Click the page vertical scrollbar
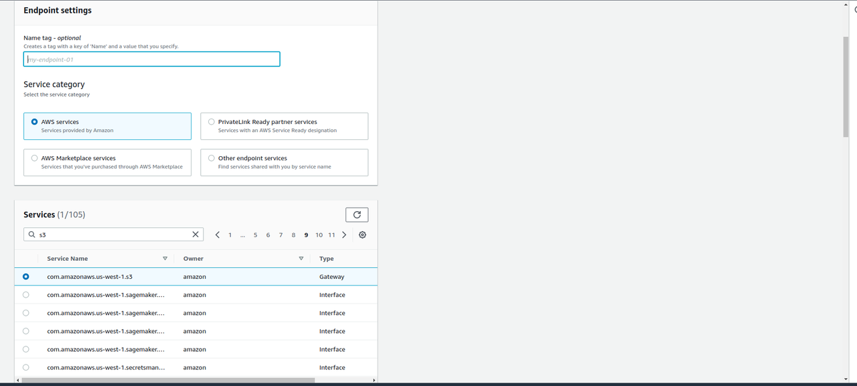The width and height of the screenshot is (857, 386). click(846, 87)
